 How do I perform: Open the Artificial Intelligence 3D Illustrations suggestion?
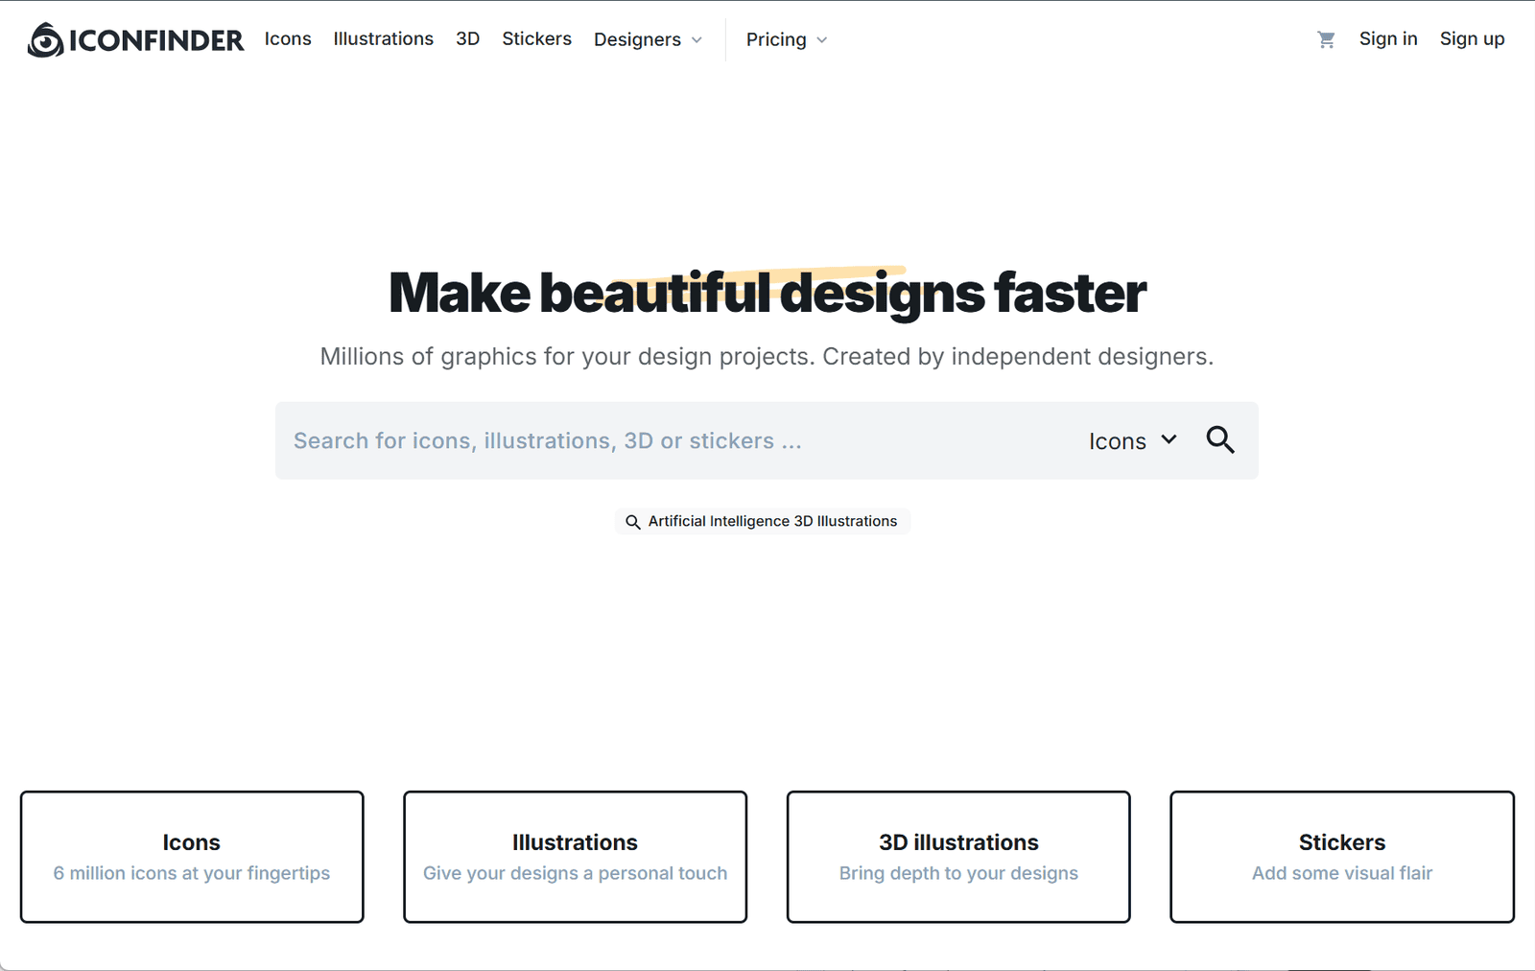(771, 521)
